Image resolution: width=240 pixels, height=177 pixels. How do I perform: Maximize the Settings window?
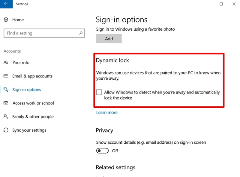point(221,4)
